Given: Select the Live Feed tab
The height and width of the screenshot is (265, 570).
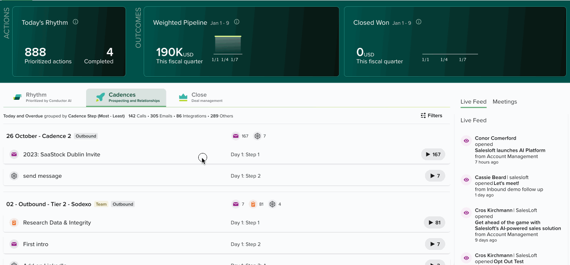Looking at the screenshot, I should 473,102.
